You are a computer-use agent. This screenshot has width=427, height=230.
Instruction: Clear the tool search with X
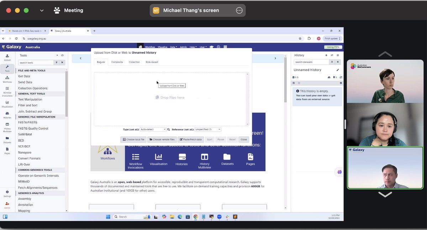(62, 62)
